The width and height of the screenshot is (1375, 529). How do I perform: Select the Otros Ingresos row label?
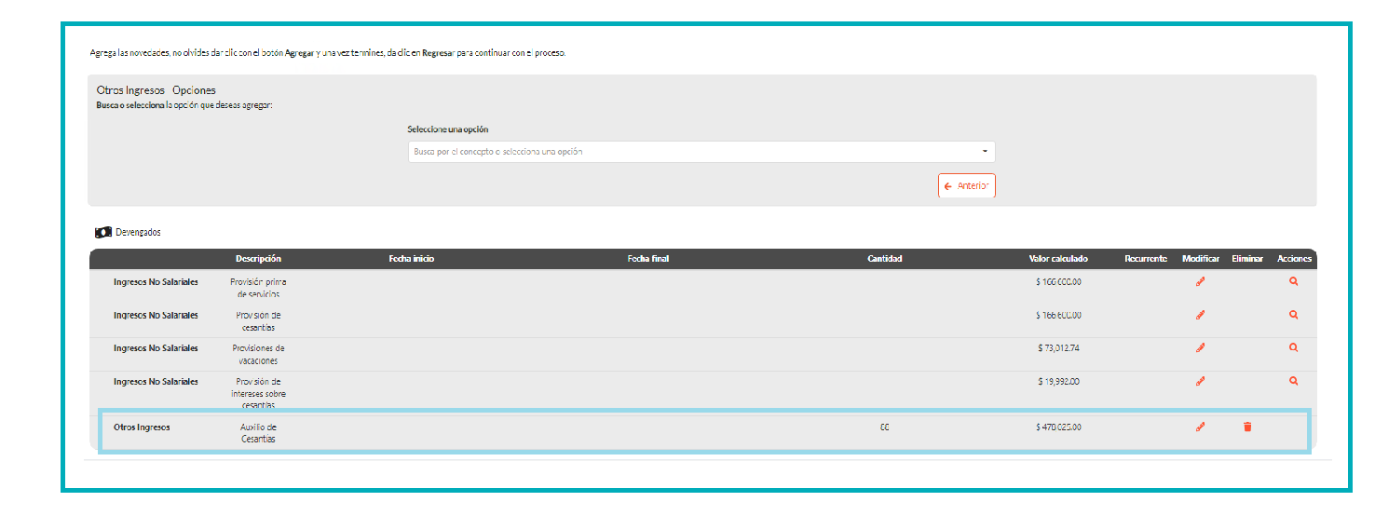point(142,427)
